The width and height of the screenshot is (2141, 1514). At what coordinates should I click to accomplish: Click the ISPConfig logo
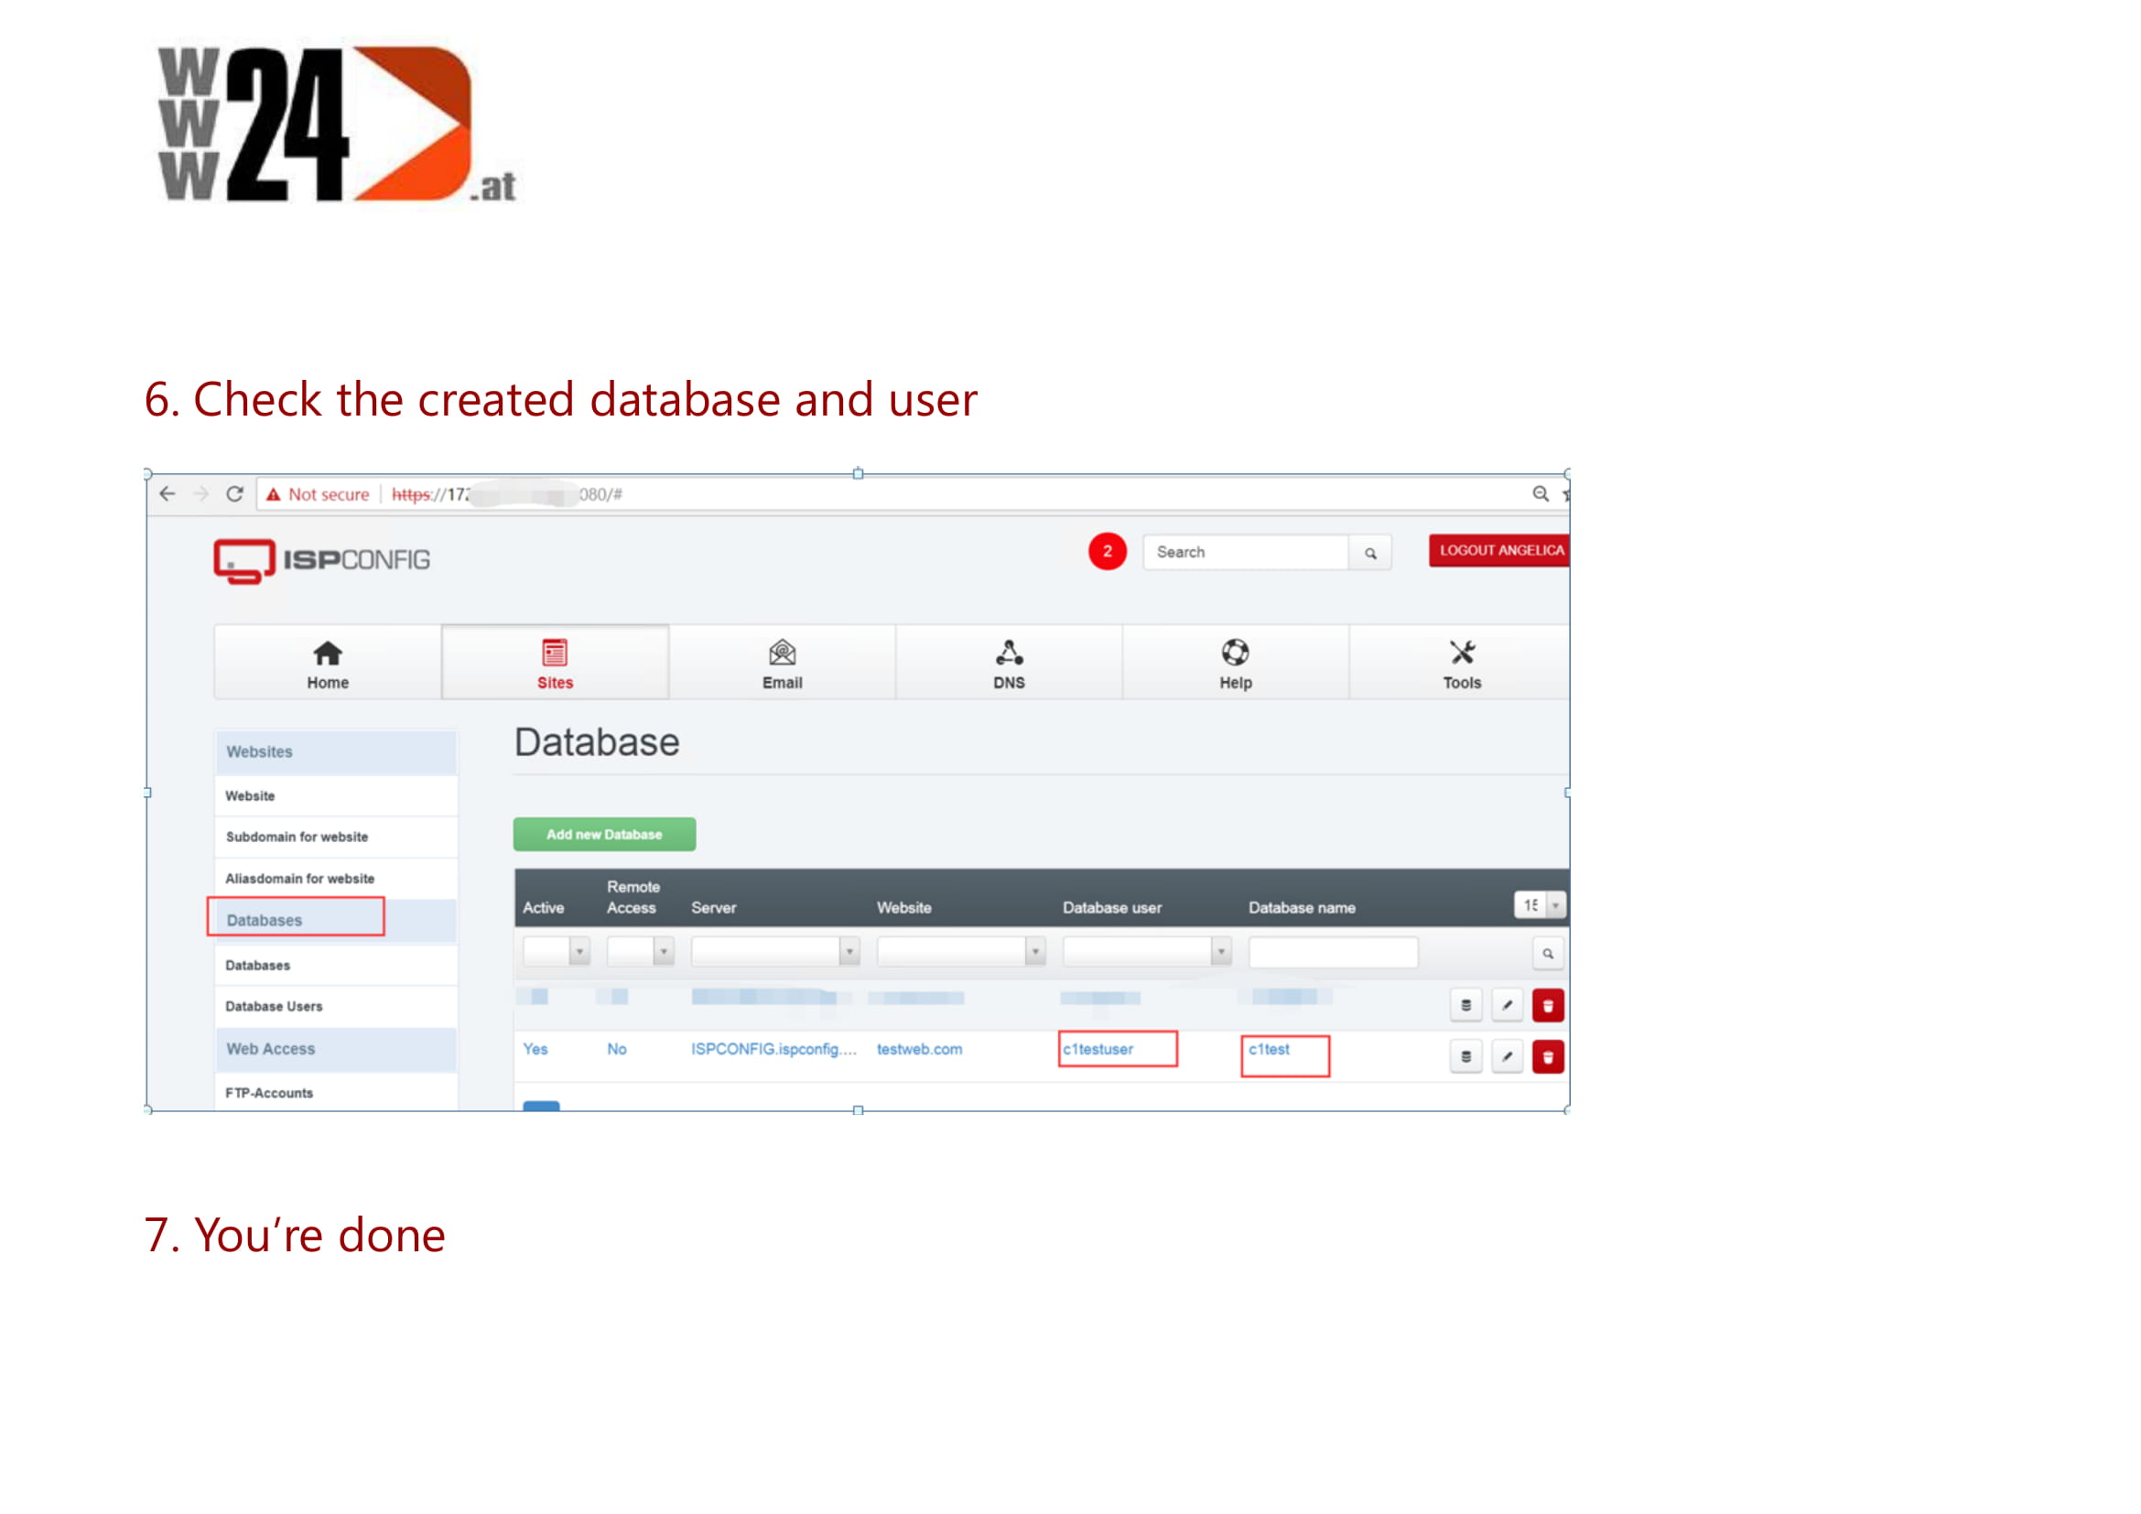coord(321,560)
